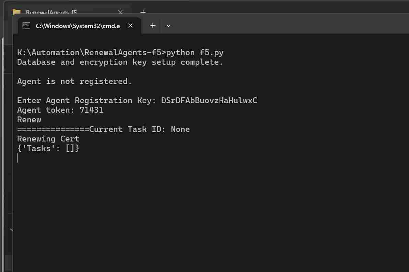Select the C:\Windows\System32\cmd.exe tab

tap(78, 26)
